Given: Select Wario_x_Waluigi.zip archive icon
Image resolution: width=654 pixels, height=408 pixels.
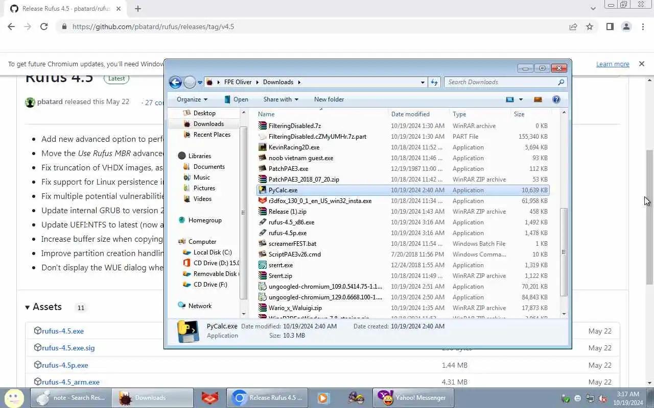Looking at the screenshot, I should pyautogui.click(x=263, y=308).
